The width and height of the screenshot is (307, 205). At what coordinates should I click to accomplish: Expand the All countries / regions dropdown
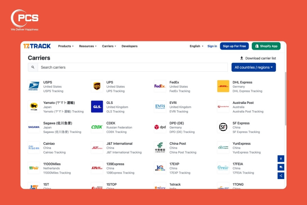pyautogui.click(x=253, y=67)
